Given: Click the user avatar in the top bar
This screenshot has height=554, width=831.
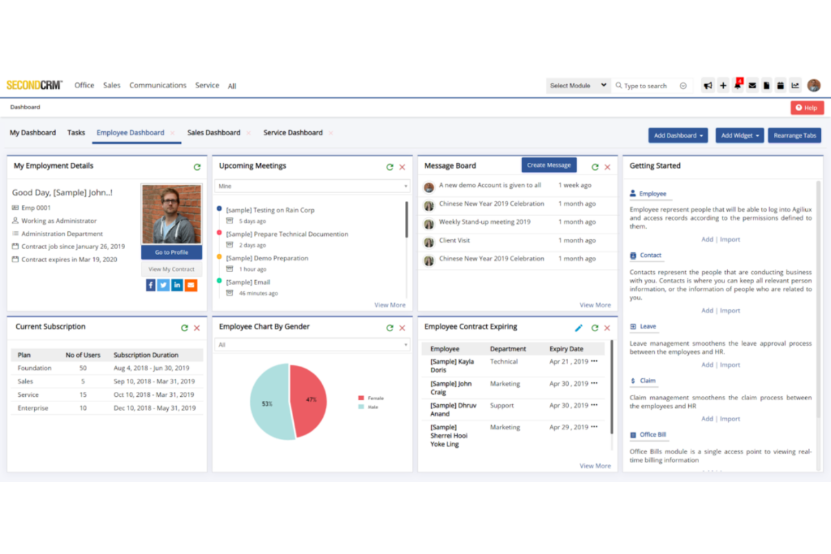Looking at the screenshot, I should 814,85.
